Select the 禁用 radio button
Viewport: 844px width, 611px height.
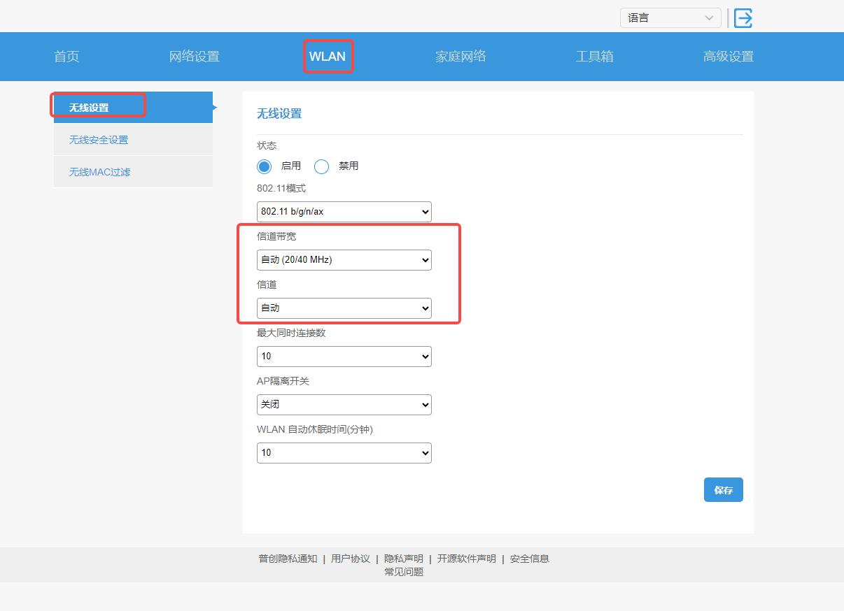point(321,166)
